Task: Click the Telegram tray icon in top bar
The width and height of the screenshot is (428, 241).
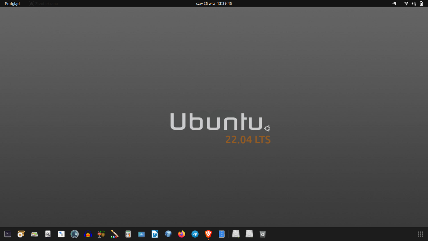Action: [394, 3]
